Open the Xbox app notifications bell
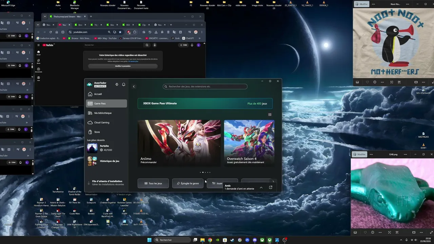The width and height of the screenshot is (434, 244). click(x=123, y=84)
